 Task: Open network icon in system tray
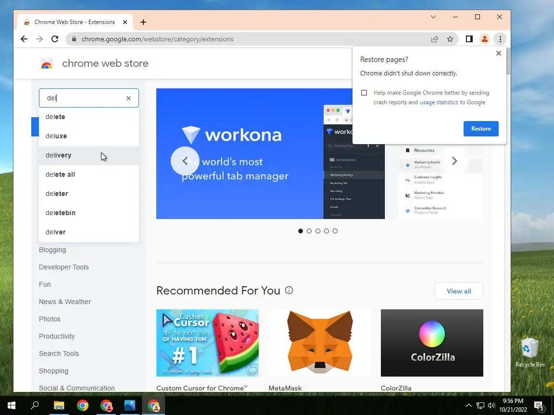click(480, 405)
